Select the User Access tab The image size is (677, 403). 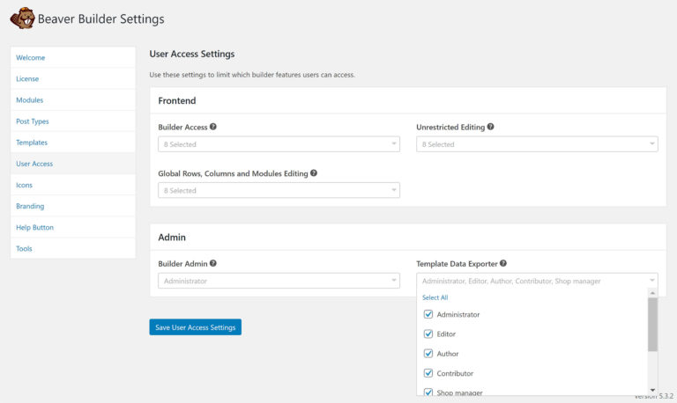73,164
